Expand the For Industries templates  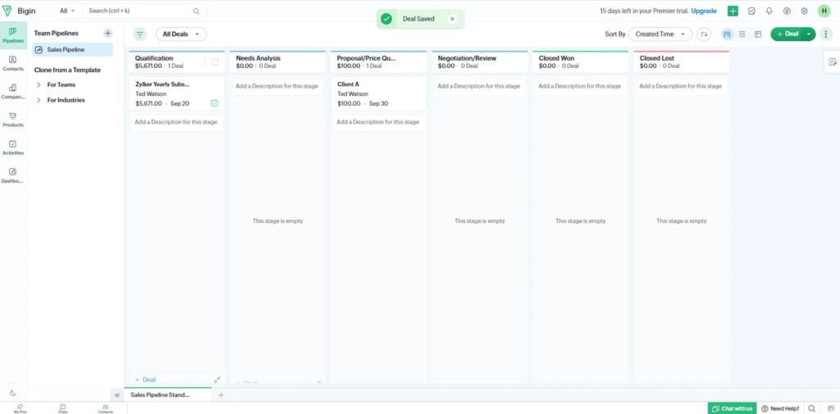[39, 100]
